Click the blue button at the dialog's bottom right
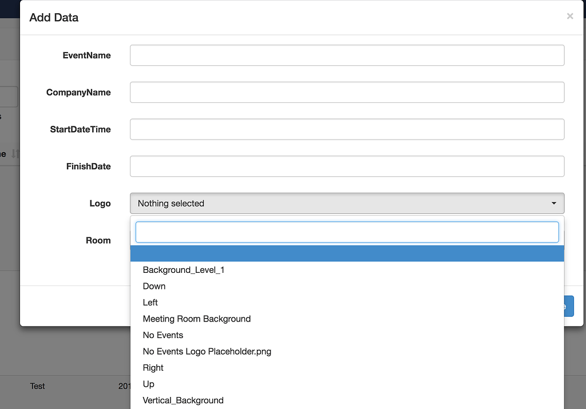Screen dimensions: 586x409 pos(569,306)
